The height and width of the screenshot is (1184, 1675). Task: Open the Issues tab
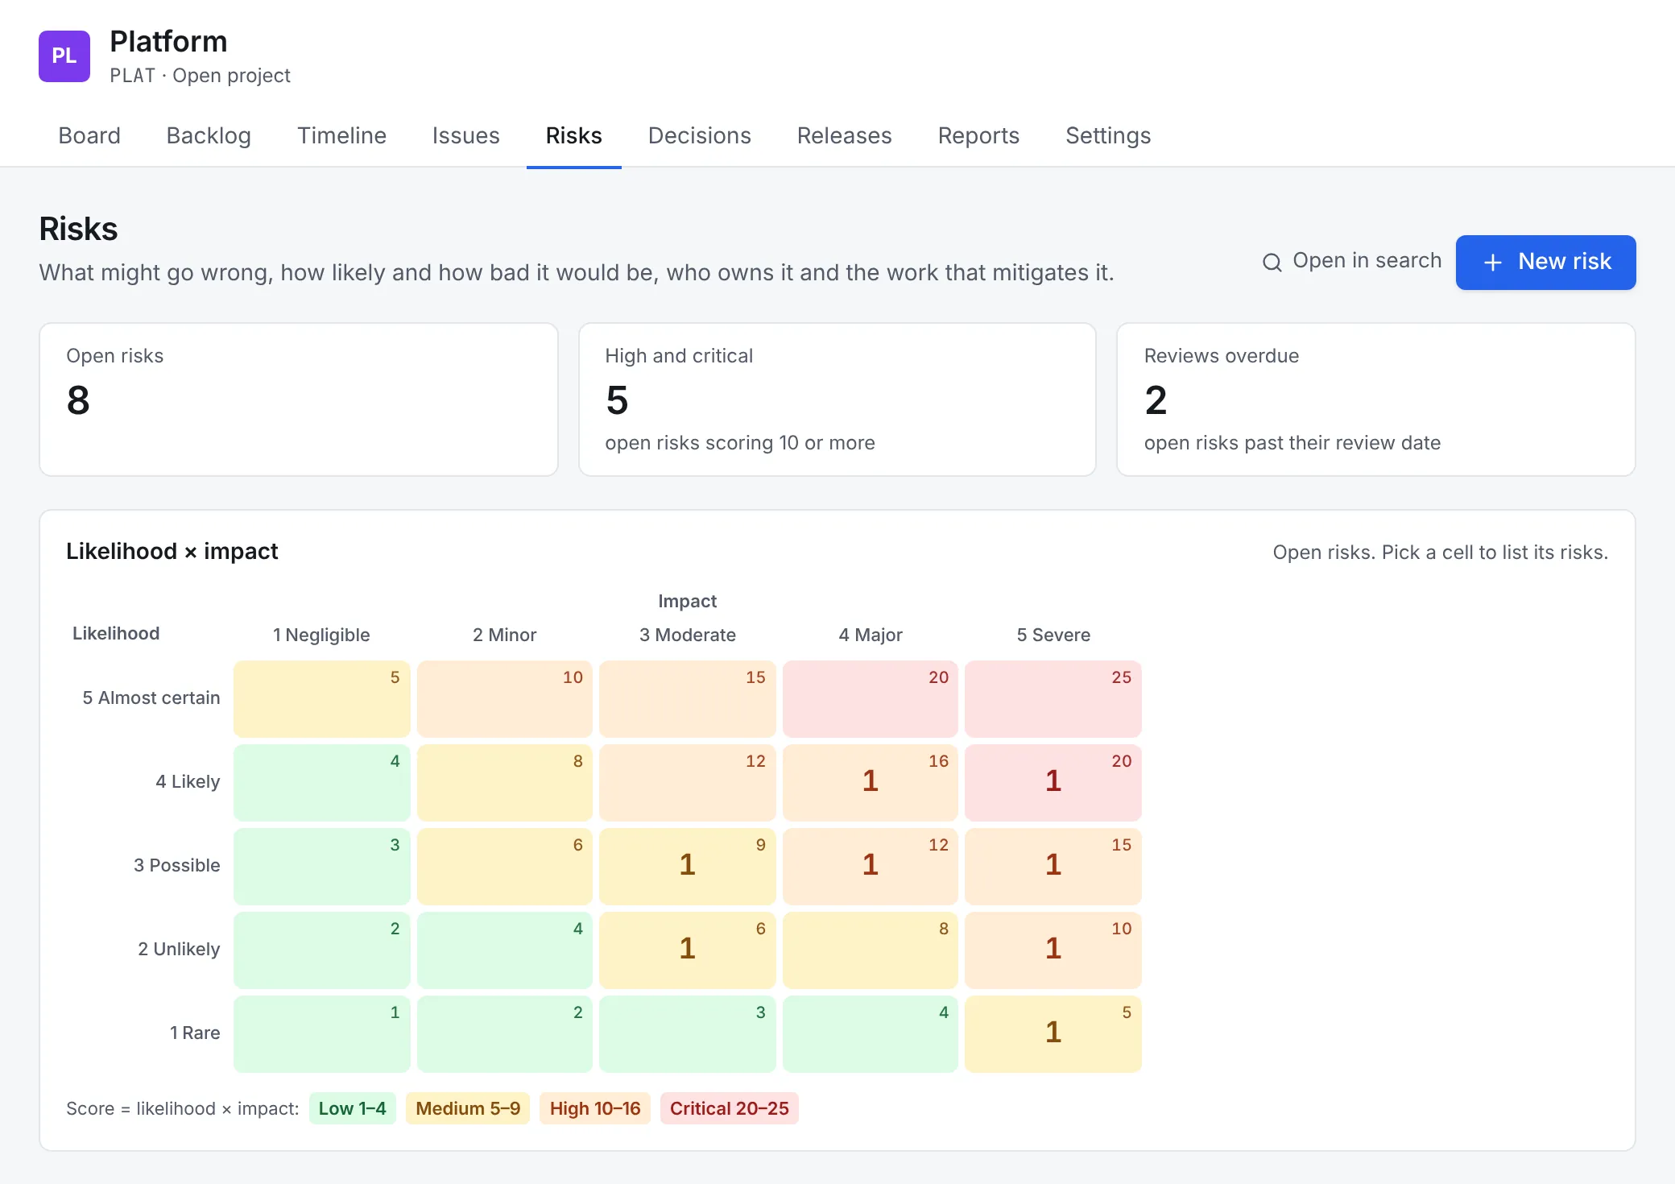pyautogui.click(x=465, y=135)
